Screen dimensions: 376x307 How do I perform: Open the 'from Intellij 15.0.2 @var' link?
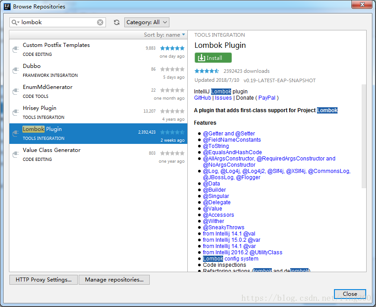(x=232, y=240)
